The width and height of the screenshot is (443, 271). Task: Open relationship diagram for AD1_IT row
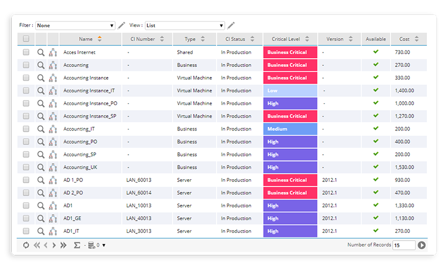pos(53,231)
